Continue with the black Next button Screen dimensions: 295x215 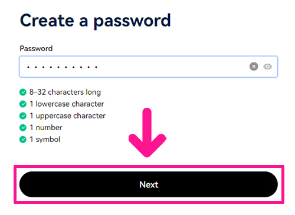(x=149, y=184)
